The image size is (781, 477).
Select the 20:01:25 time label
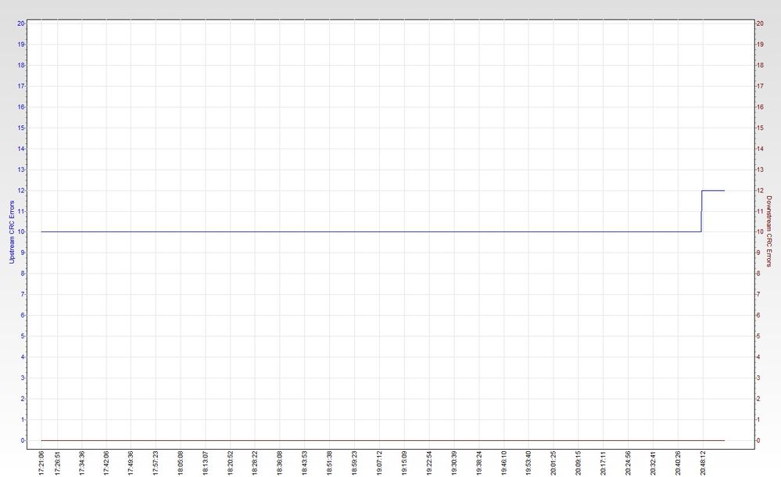[x=554, y=464]
